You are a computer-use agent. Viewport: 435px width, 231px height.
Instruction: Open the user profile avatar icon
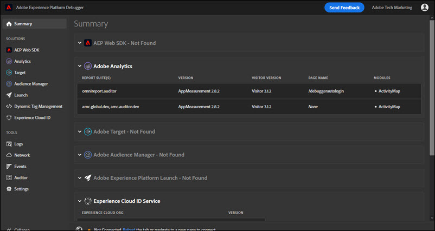(x=424, y=8)
